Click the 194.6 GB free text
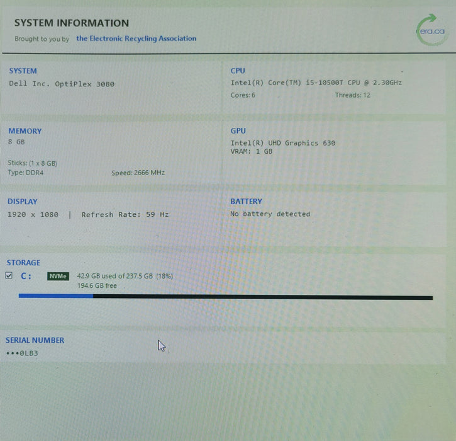 click(x=97, y=286)
